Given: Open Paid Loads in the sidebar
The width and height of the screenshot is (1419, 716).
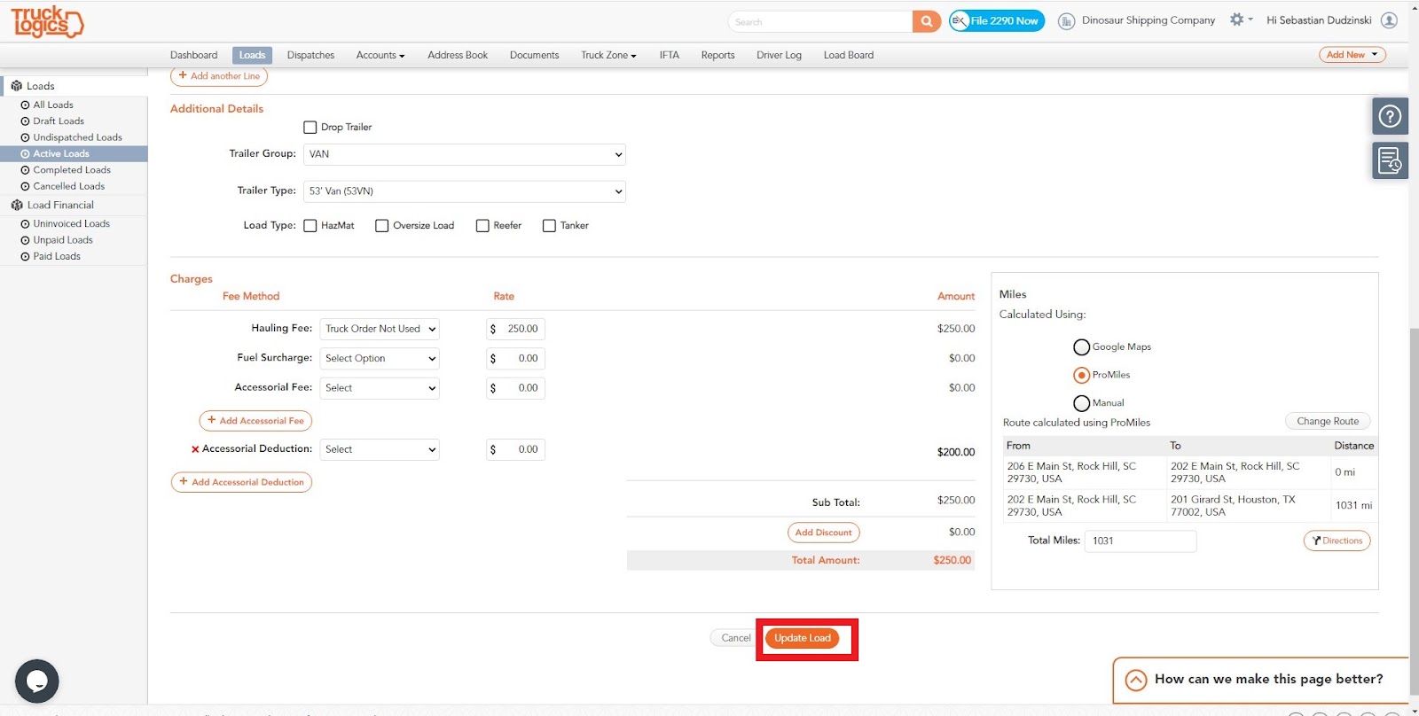Looking at the screenshot, I should (57, 256).
